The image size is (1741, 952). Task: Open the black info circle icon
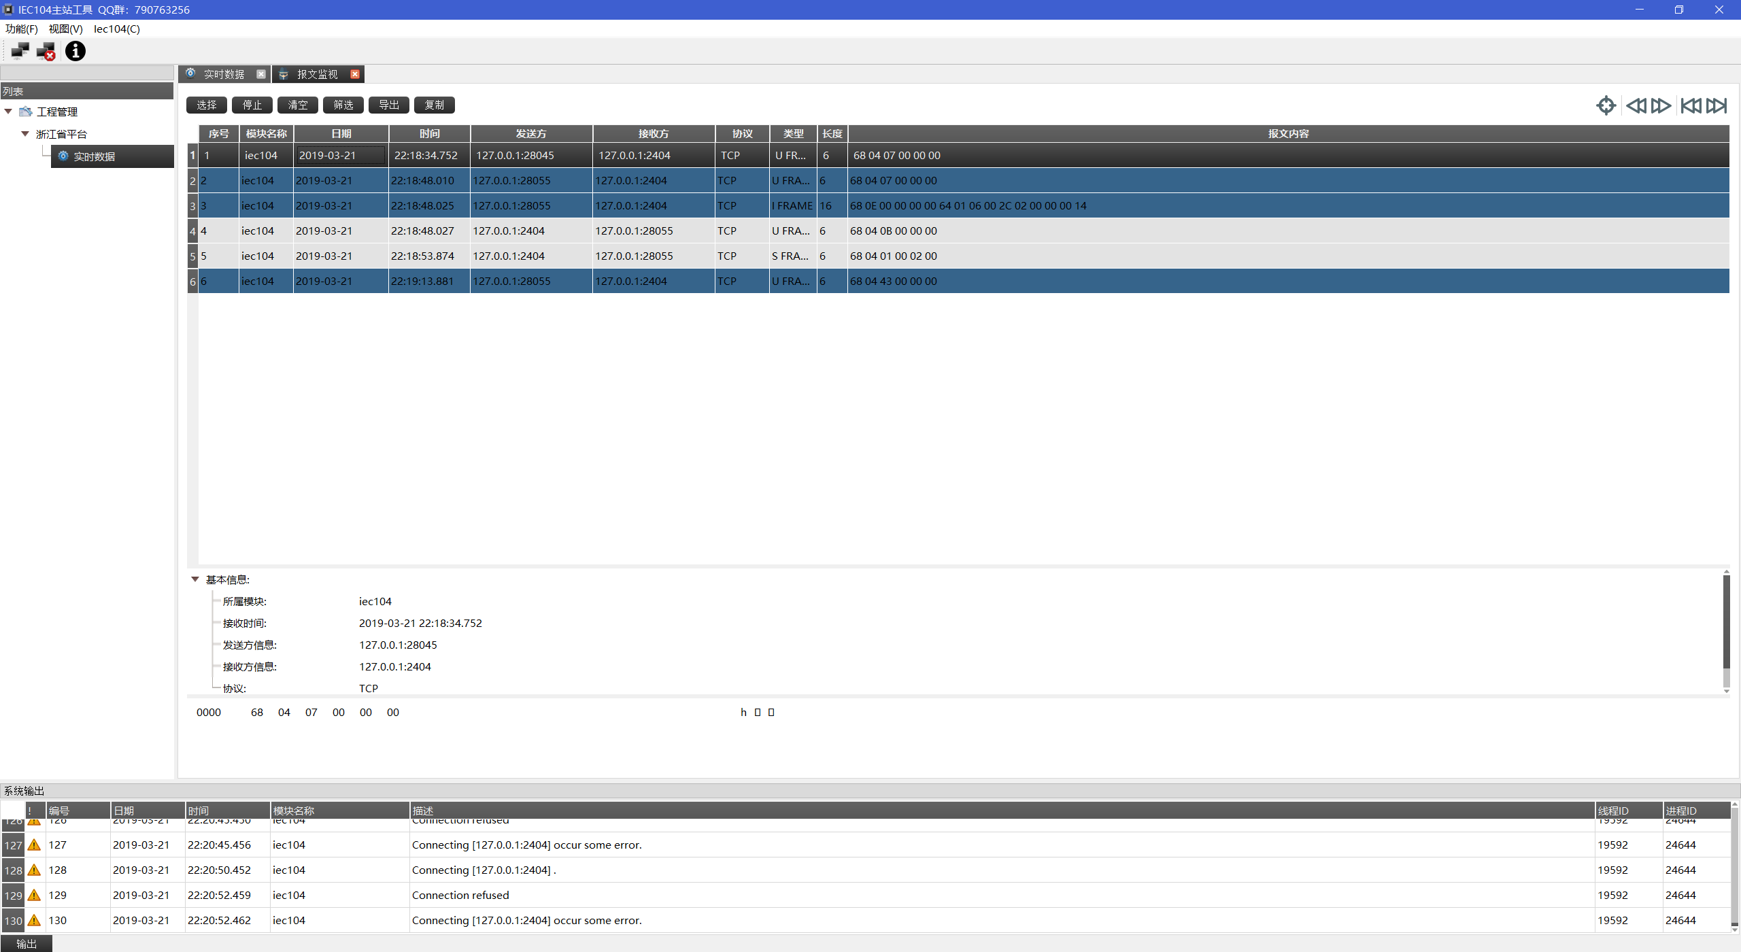pyautogui.click(x=75, y=51)
